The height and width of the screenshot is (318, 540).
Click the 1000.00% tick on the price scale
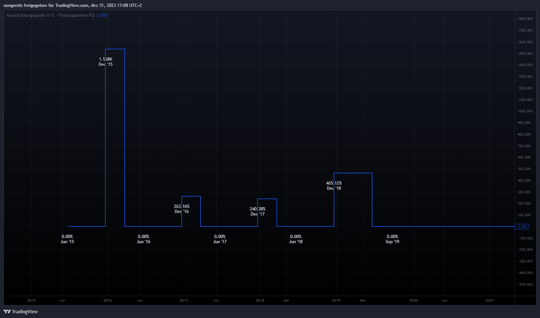(x=525, y=111)
